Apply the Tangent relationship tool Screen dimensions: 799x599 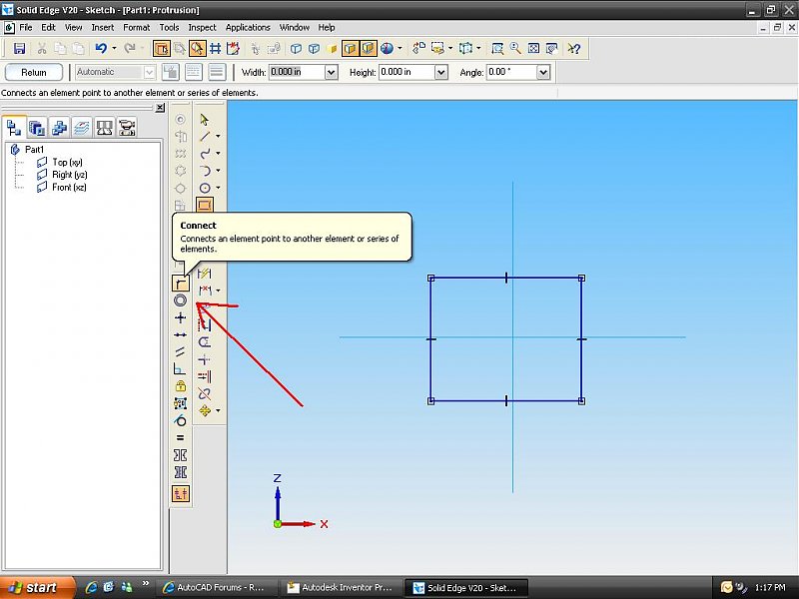181,420
